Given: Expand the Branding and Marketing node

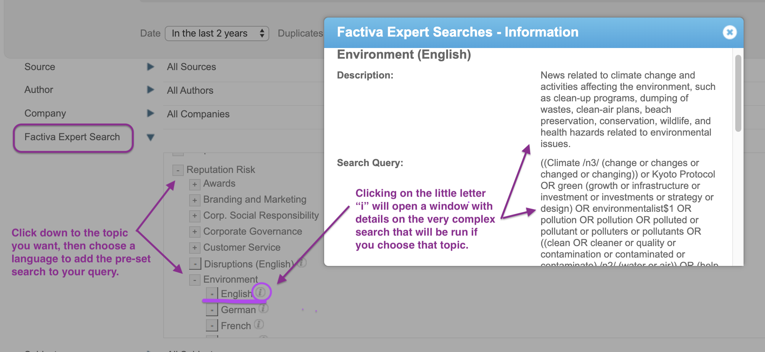Looking at the screenshot, I should pos(195,200).
